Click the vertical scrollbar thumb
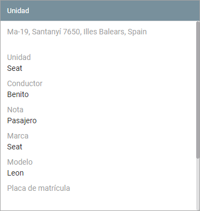Viewport: 200px width, 211px height. click(x=198, y=90)
